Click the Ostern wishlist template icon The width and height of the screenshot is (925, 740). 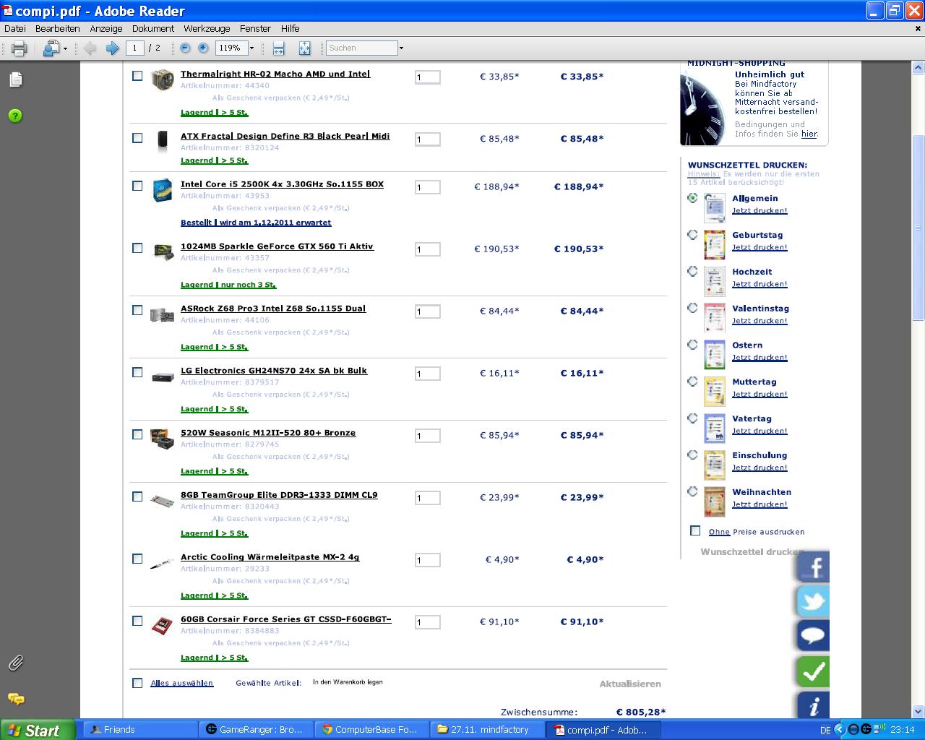point(714,356)
